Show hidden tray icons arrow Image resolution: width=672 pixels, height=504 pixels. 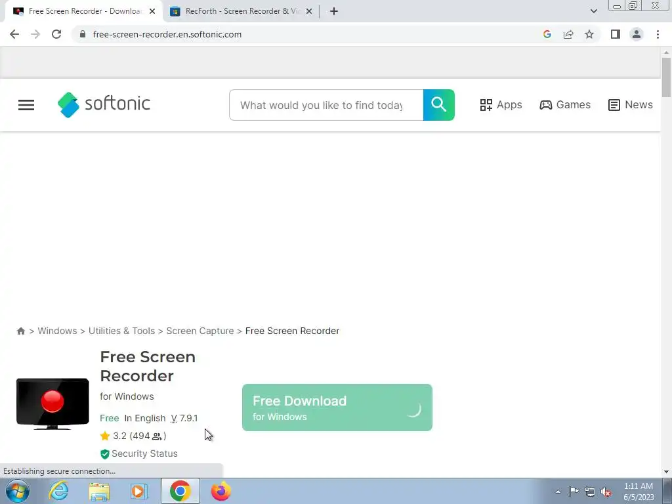click(558, 492)
